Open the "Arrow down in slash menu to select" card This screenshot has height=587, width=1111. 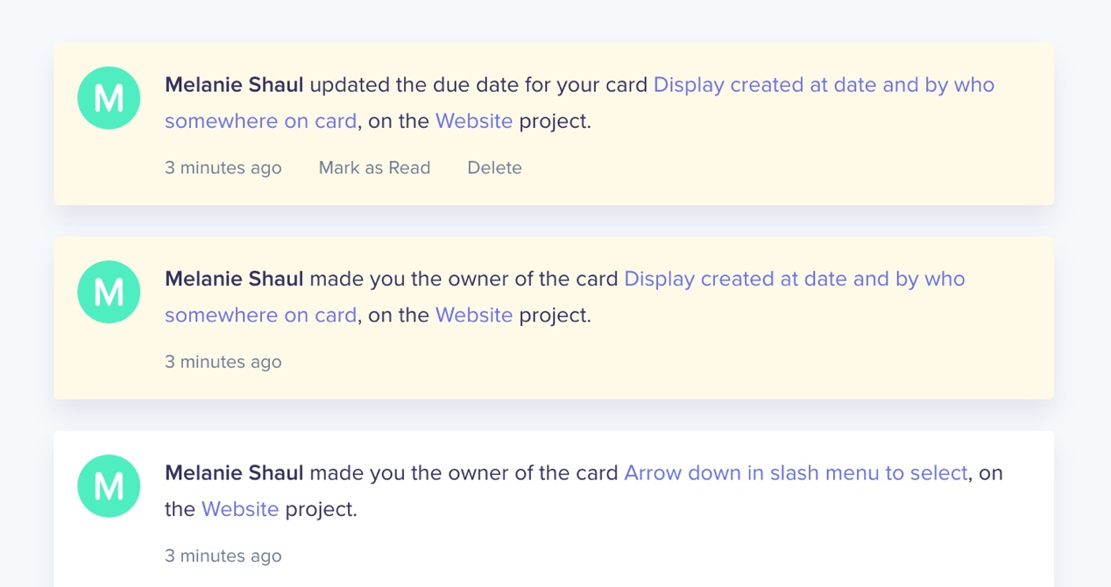point(795,473)
